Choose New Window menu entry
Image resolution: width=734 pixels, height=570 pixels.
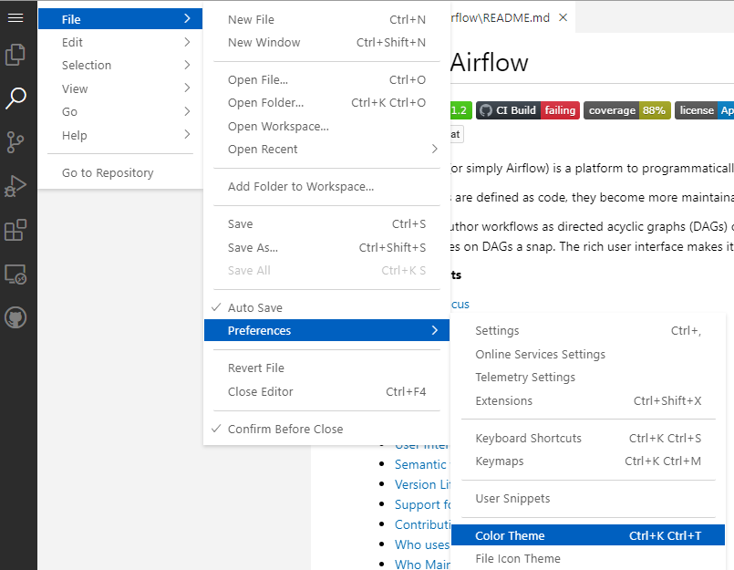point(326,43)
